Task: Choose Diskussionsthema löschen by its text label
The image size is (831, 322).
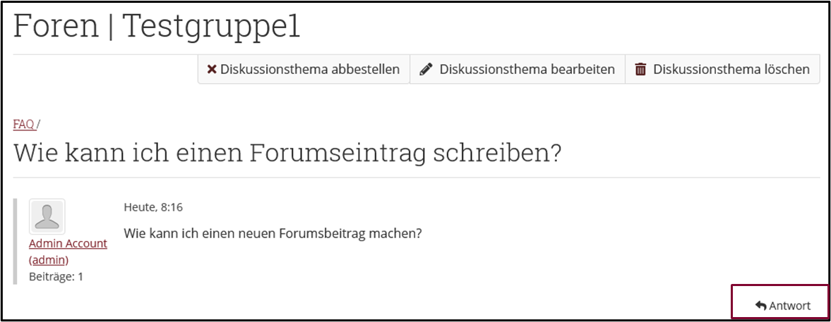Action: (731, 70)
